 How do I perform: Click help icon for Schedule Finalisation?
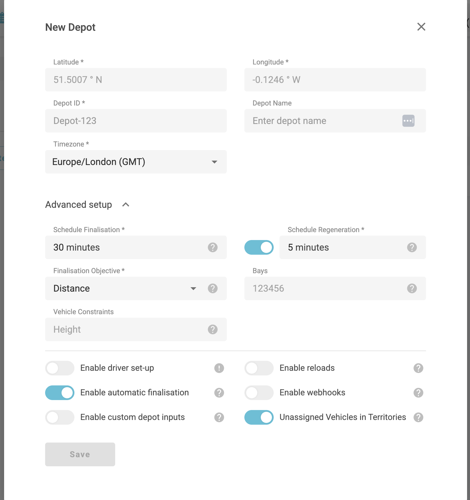212,247
